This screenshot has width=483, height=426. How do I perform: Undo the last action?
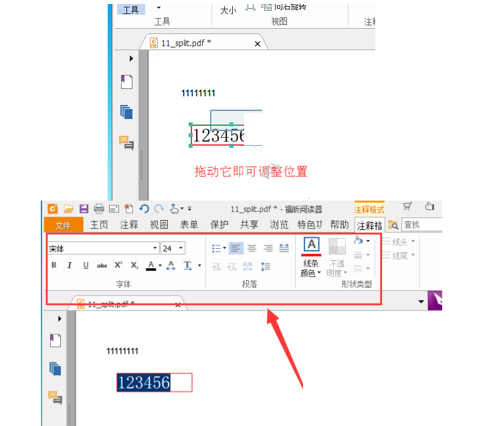point(144,209)
